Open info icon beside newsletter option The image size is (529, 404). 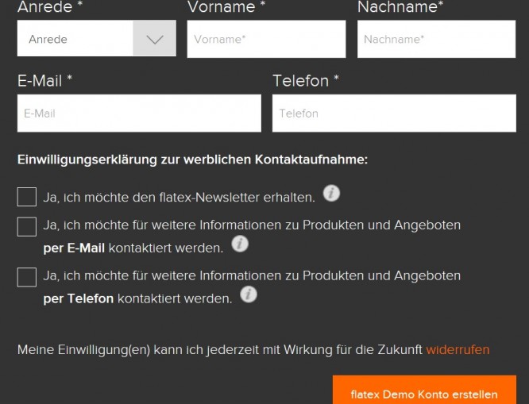click(x=331, y=193)
